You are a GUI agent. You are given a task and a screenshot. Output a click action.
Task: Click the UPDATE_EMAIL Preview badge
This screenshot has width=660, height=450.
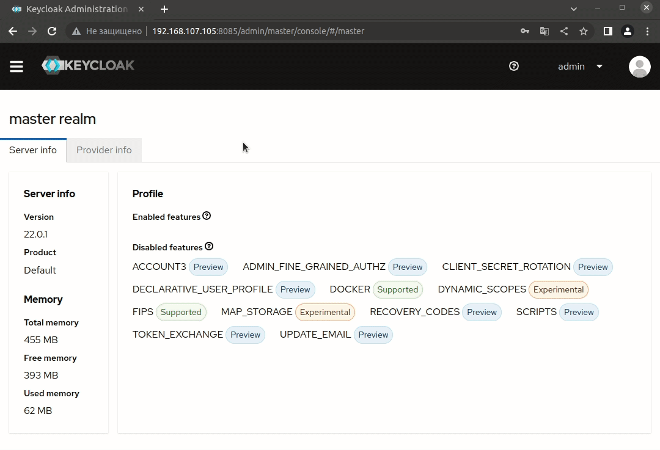373,335
